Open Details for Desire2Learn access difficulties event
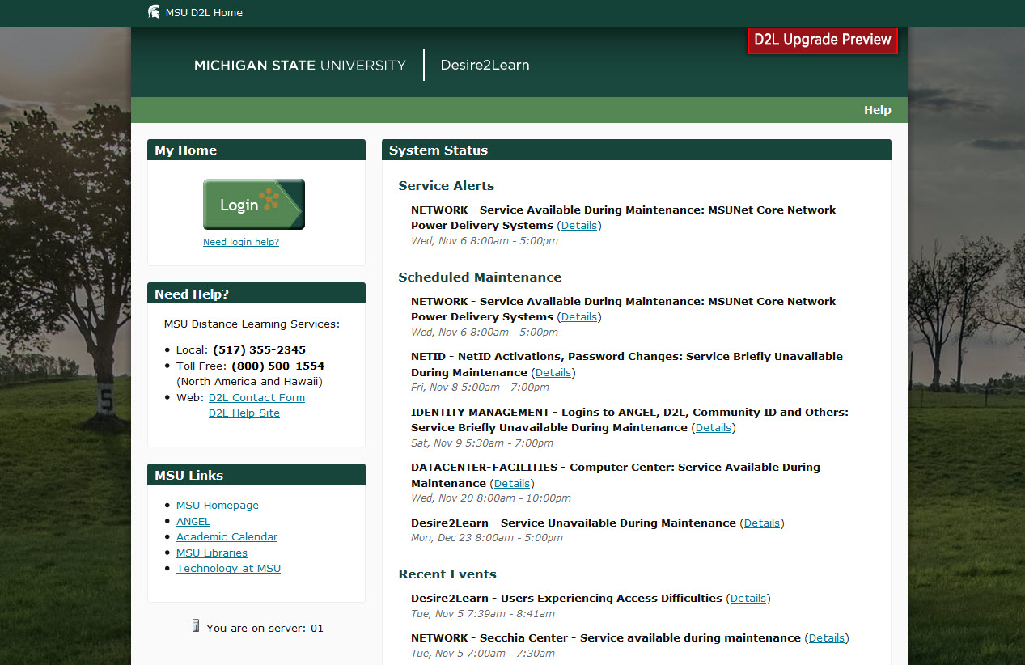This screenshot has width=1025, height=665. coord(748,598)
